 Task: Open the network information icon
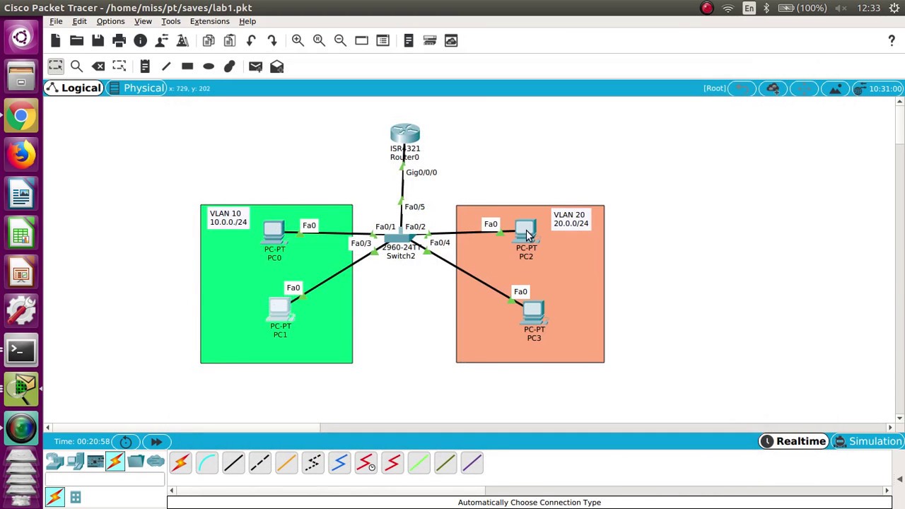click(x=140, y=40)
